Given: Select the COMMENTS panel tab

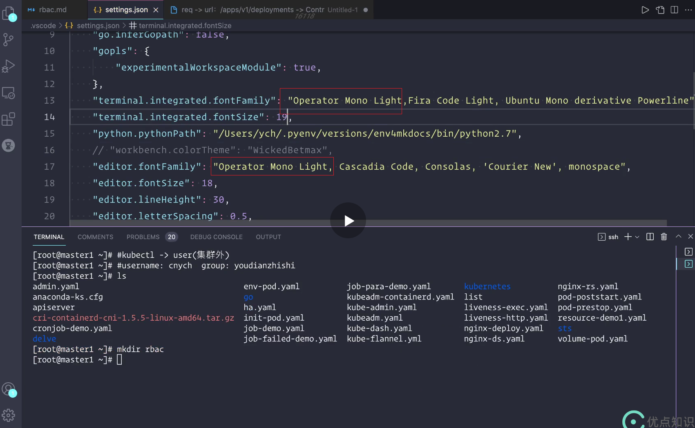Looking at the screenshot, I should click(95, 237).
